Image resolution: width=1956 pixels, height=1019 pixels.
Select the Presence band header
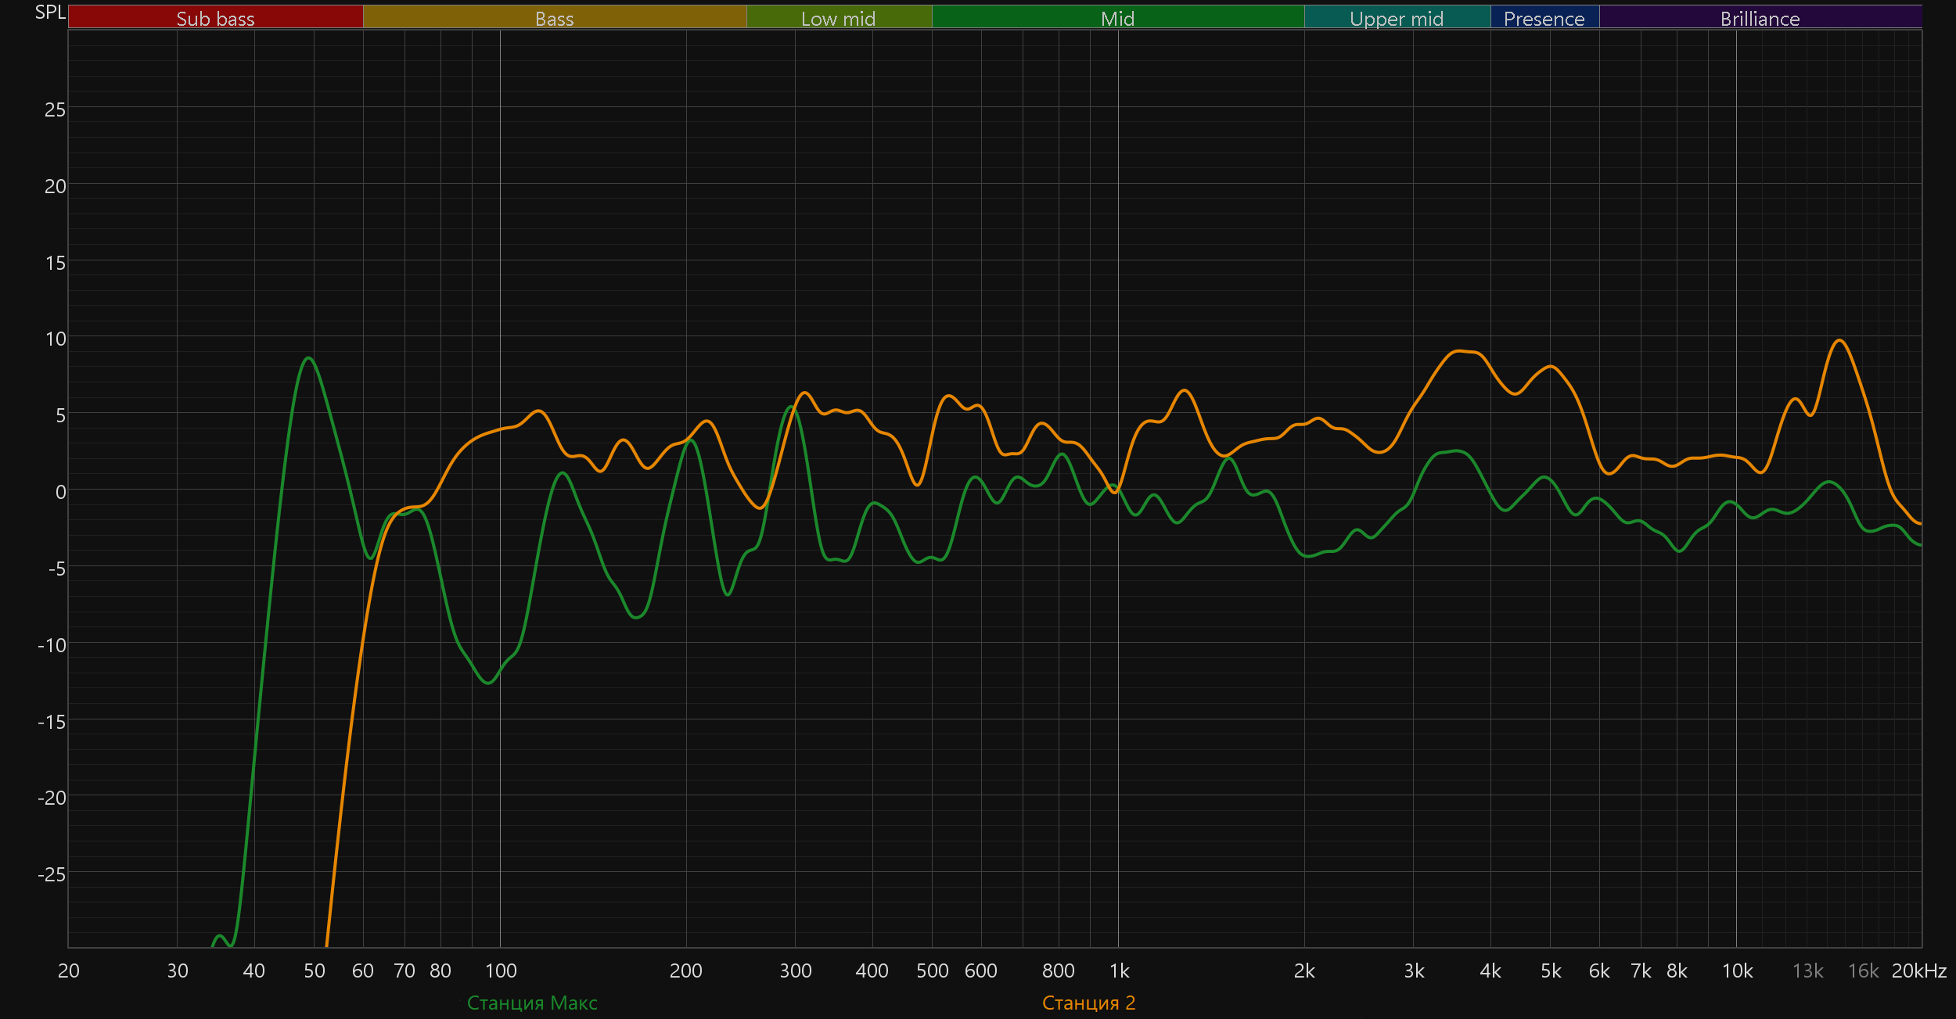(x=1544, y=18)
